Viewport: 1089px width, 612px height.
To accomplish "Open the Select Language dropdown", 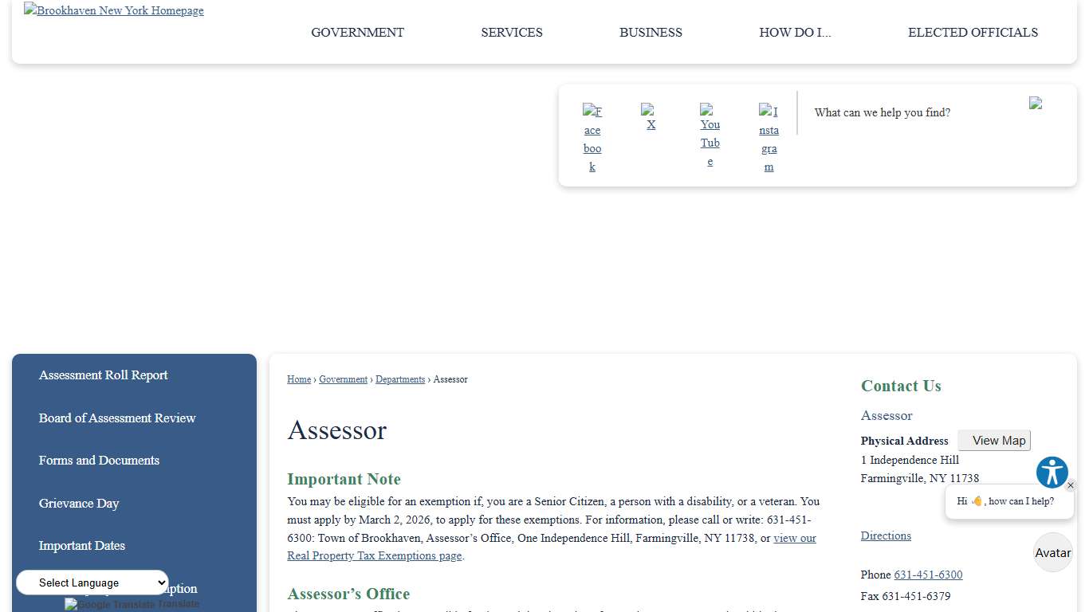I will [91, 583].
